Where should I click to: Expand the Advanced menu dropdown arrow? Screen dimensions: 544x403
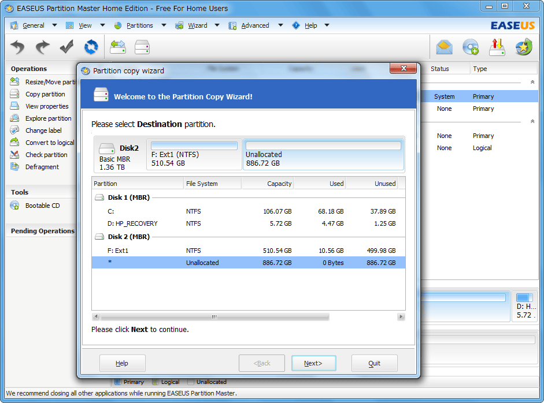tap(280, 25)
